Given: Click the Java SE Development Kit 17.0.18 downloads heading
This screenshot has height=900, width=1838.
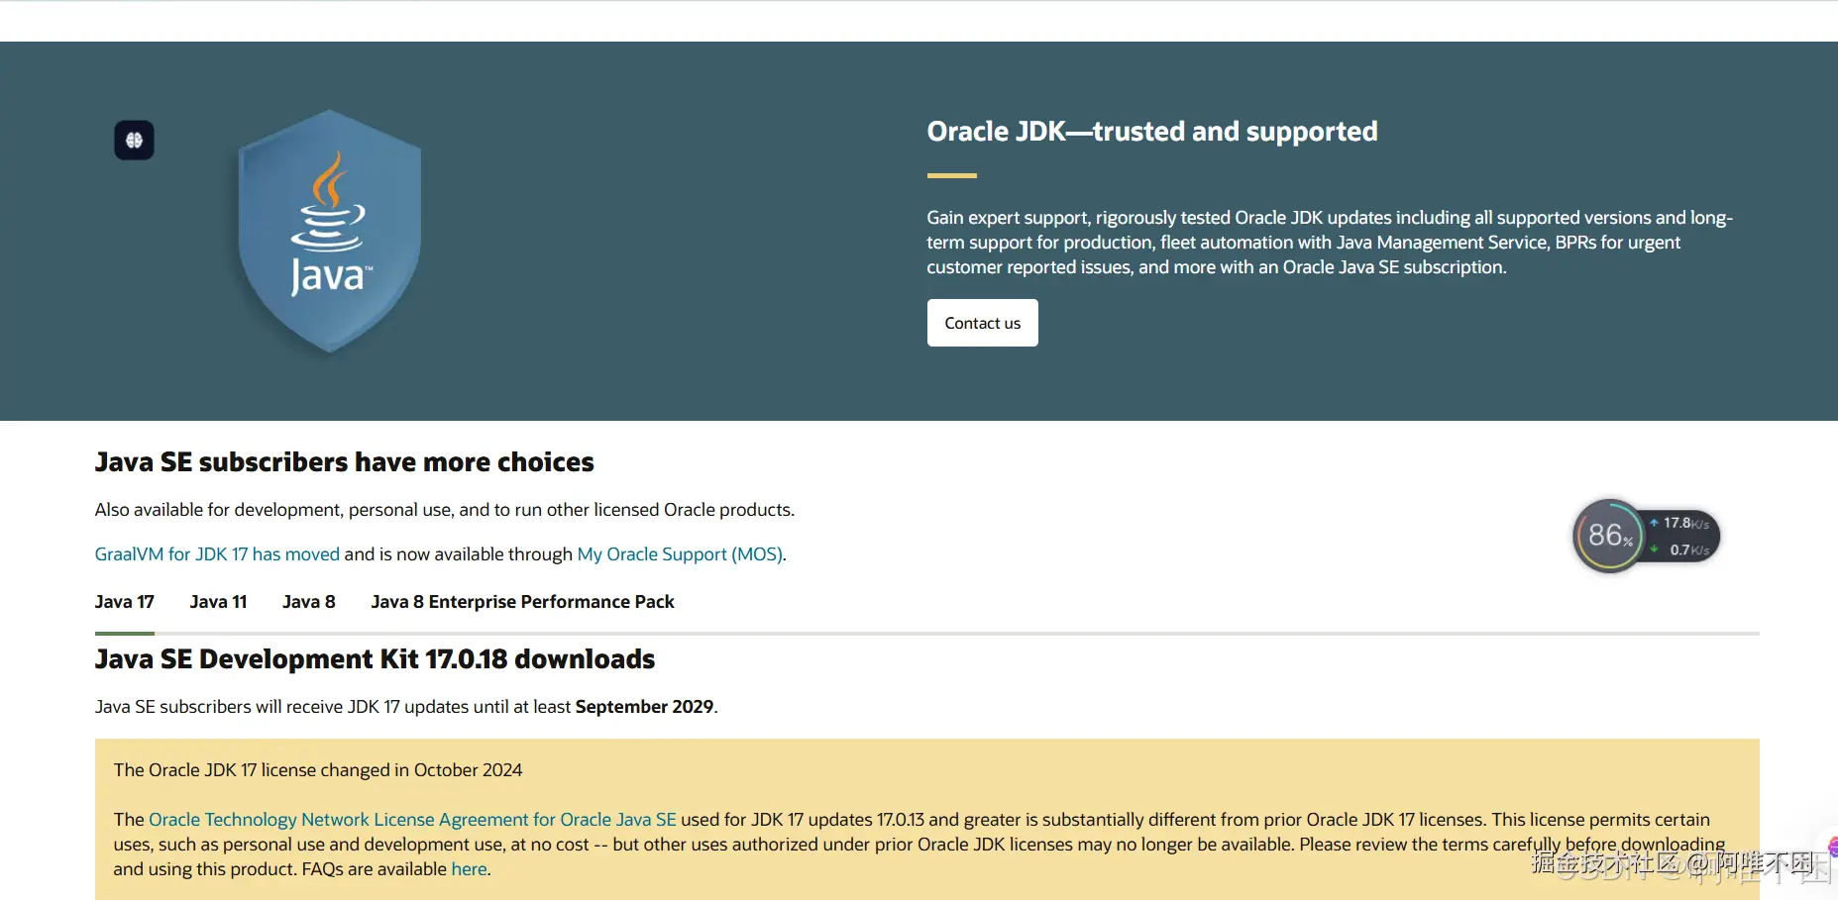Looking at the screenshot, I should [375, 659].
